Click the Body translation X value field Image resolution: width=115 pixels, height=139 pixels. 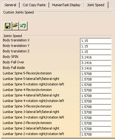pyautogui.click(x=96, y=41)
